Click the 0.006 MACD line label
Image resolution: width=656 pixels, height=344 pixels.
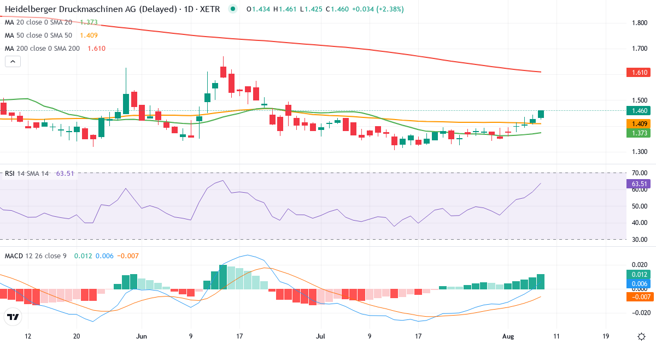pyautogui.click(x=639, y=283)
